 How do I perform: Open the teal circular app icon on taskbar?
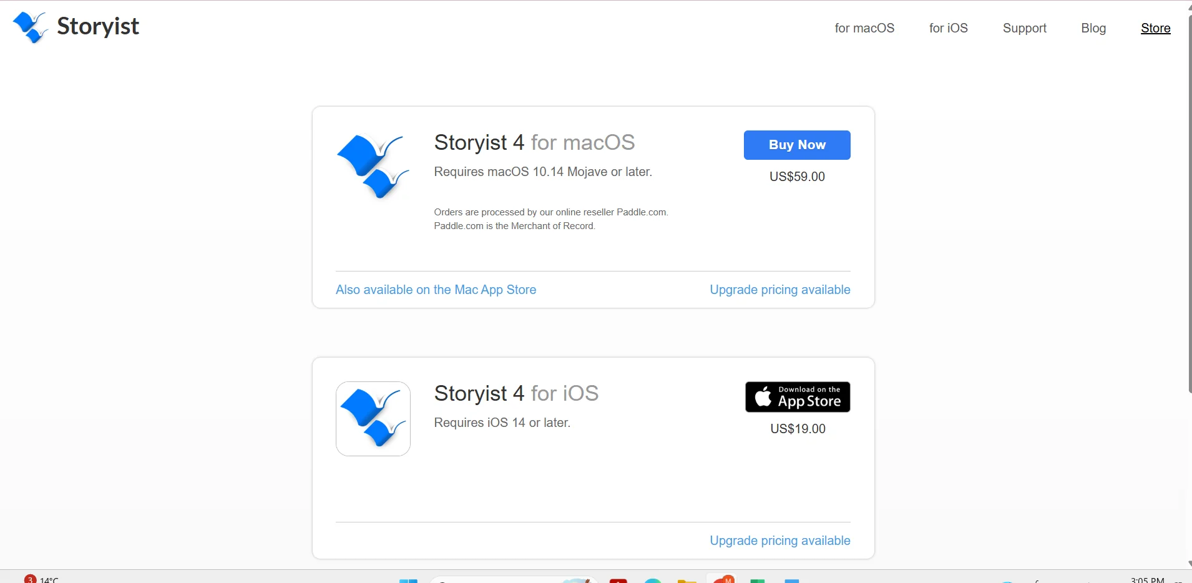tap(652, 581)
